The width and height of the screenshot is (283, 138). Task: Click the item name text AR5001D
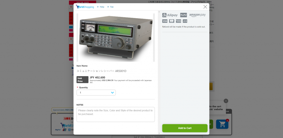click(x=101, y=71)
